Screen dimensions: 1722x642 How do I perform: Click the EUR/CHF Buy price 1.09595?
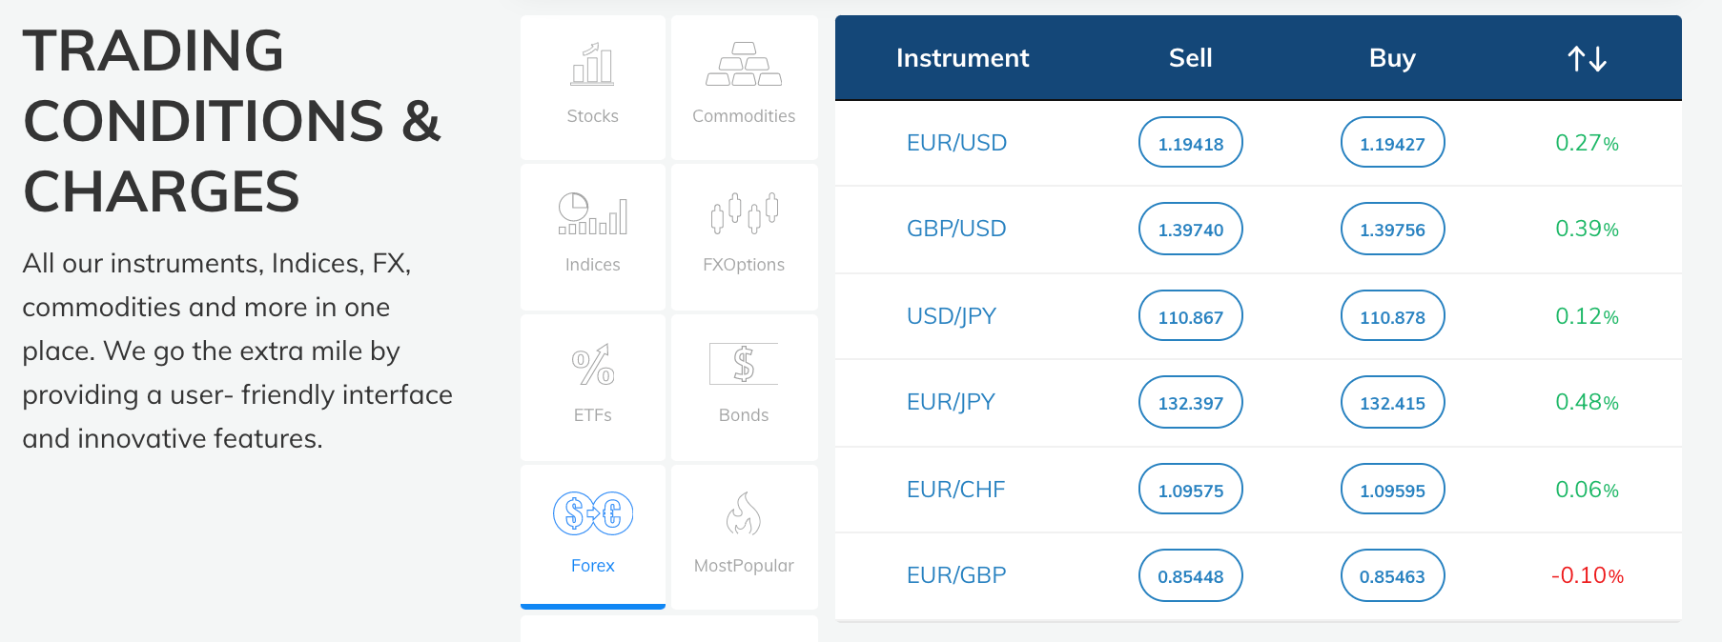[1392, 489]
